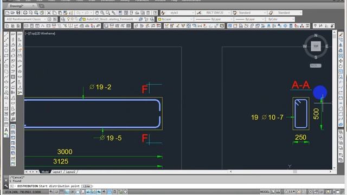Select the Drawing2 file tab
347x195 pixels.
click(x=21, y=6)
